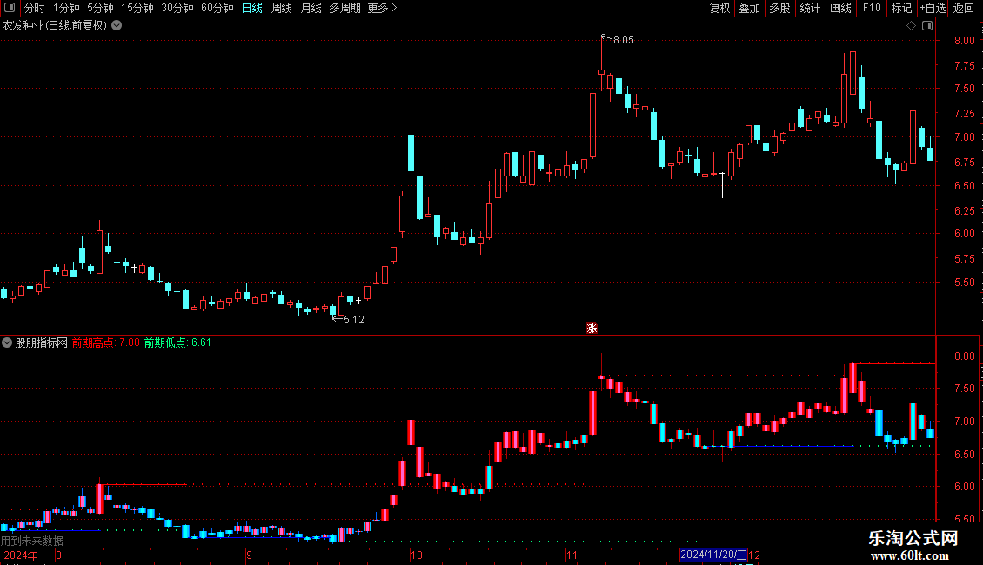The image size is (983, 565).
Task: Switch to 分时 intraday view
Action: 35,8
